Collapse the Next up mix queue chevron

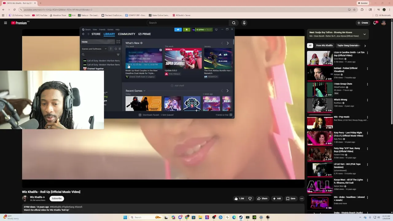364,34
